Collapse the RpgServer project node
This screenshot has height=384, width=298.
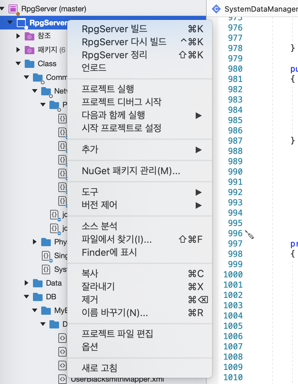[10, 23]
